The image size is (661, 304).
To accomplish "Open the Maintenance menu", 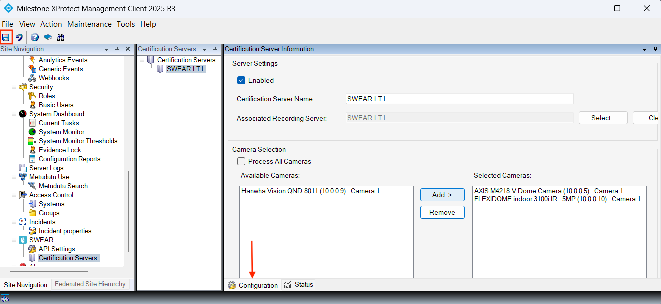I will [x=89, y=24].
